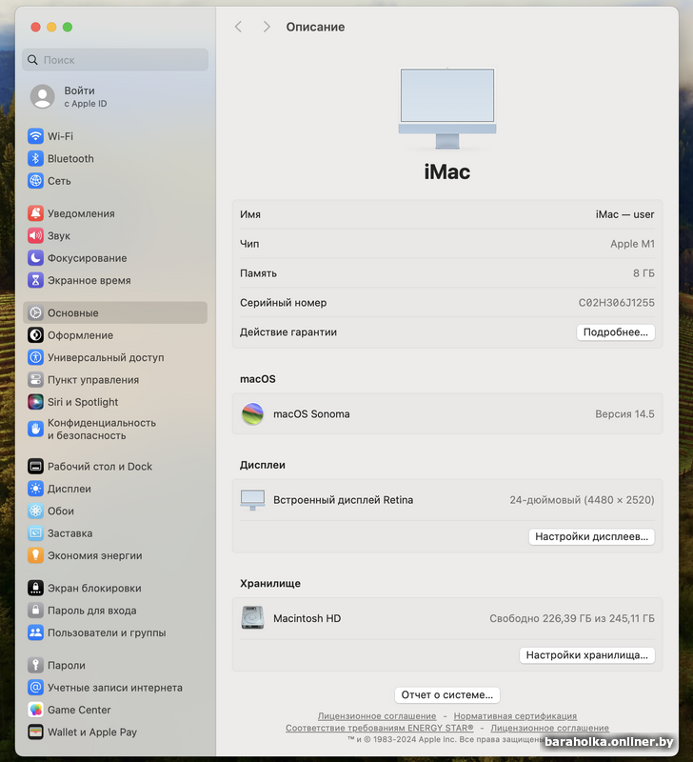Open Обои wallpaper icon

(35, 511)
